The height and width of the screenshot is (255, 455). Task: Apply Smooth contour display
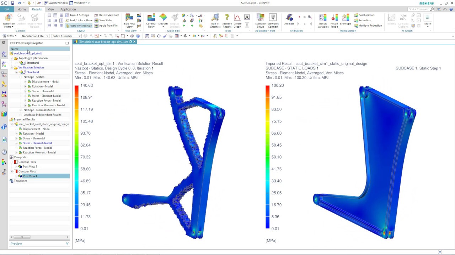163,20
